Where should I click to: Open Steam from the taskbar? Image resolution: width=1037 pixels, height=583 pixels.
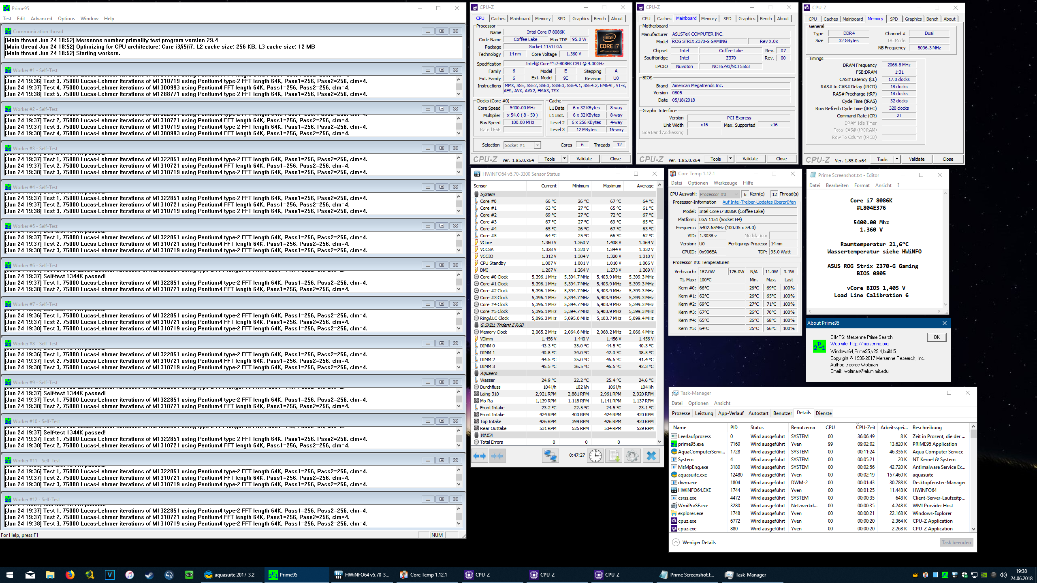[149, 574]
